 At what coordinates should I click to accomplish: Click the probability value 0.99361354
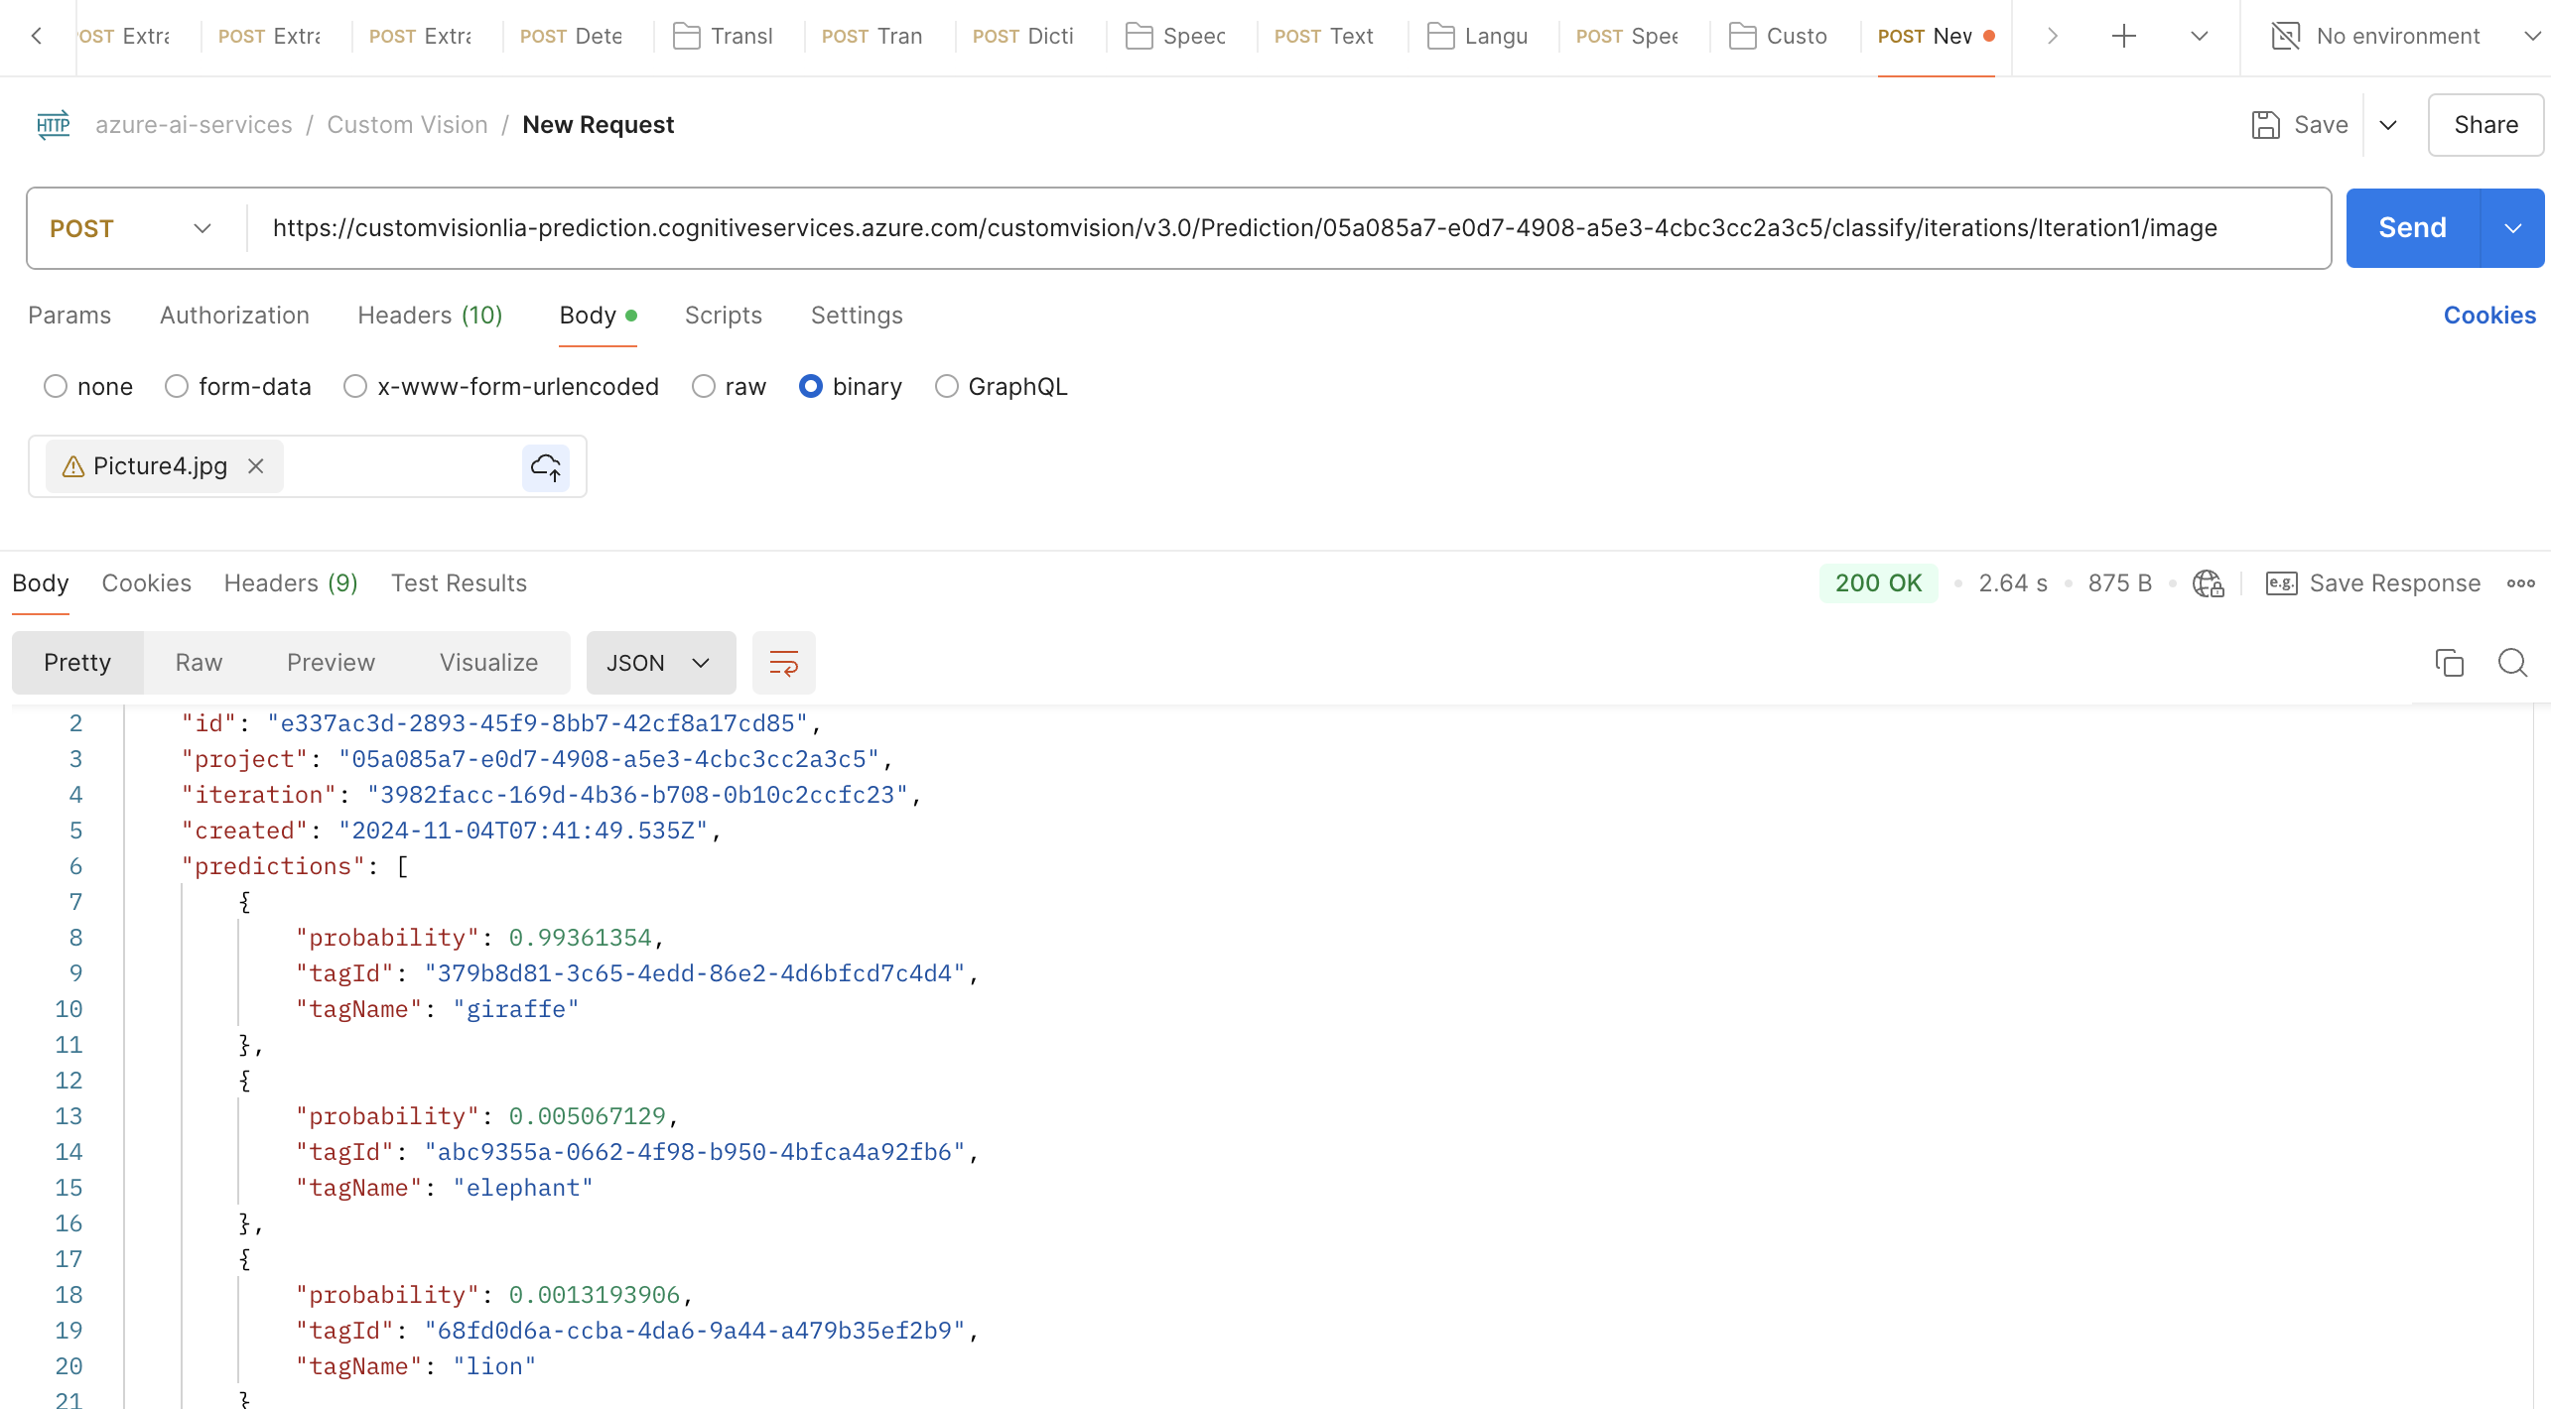point(580,938)
